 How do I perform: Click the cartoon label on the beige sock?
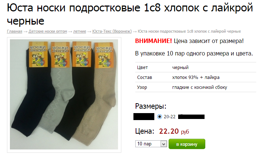coord(104,56)
